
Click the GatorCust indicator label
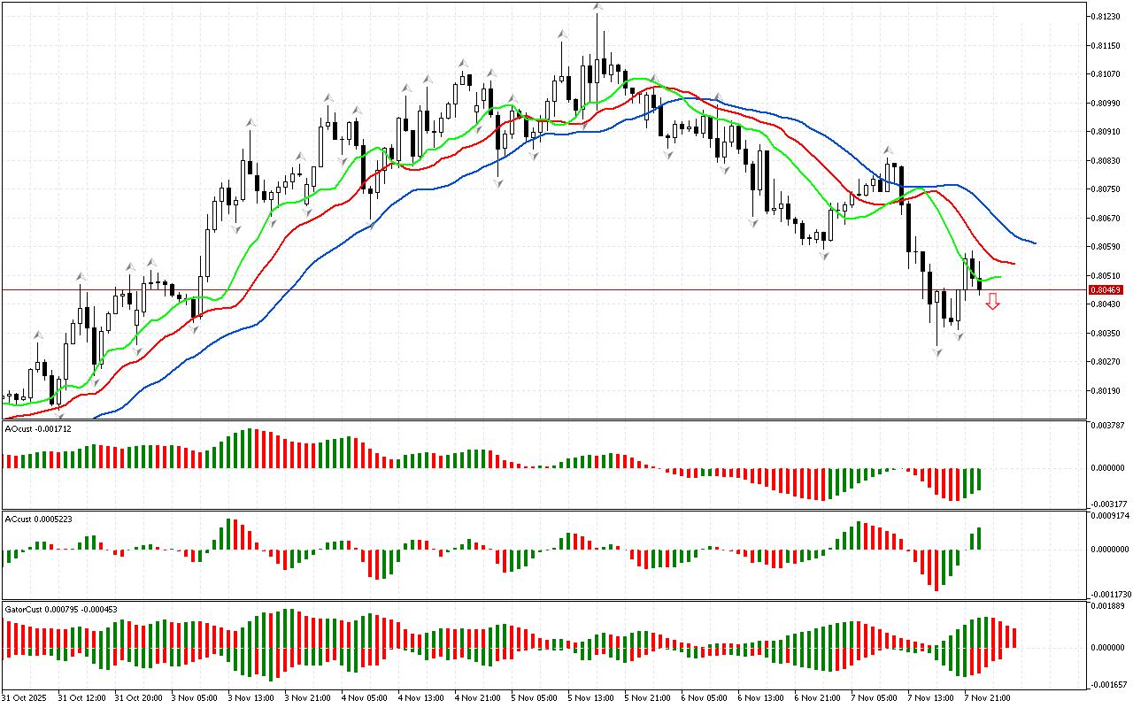[x=60, y=609]
